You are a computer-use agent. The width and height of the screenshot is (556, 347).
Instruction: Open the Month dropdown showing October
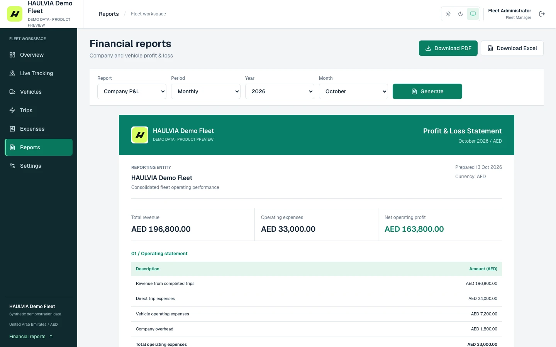pyautogui.click(x=353, y=91)
